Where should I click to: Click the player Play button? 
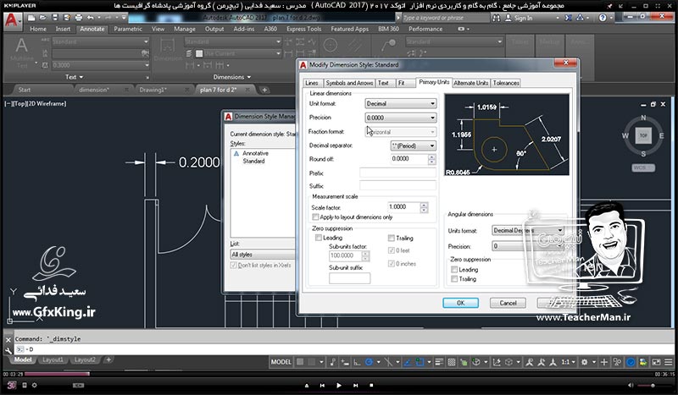click(338, 385)
